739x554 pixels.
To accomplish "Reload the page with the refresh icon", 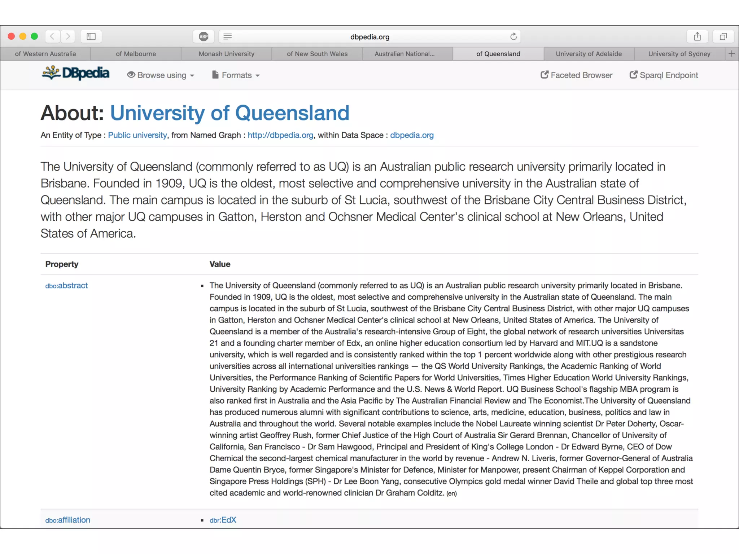I will tap(513, 36).
